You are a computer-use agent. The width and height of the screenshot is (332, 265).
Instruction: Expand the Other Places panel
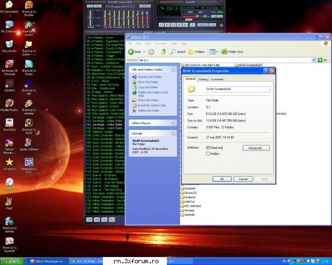[173, 123]
